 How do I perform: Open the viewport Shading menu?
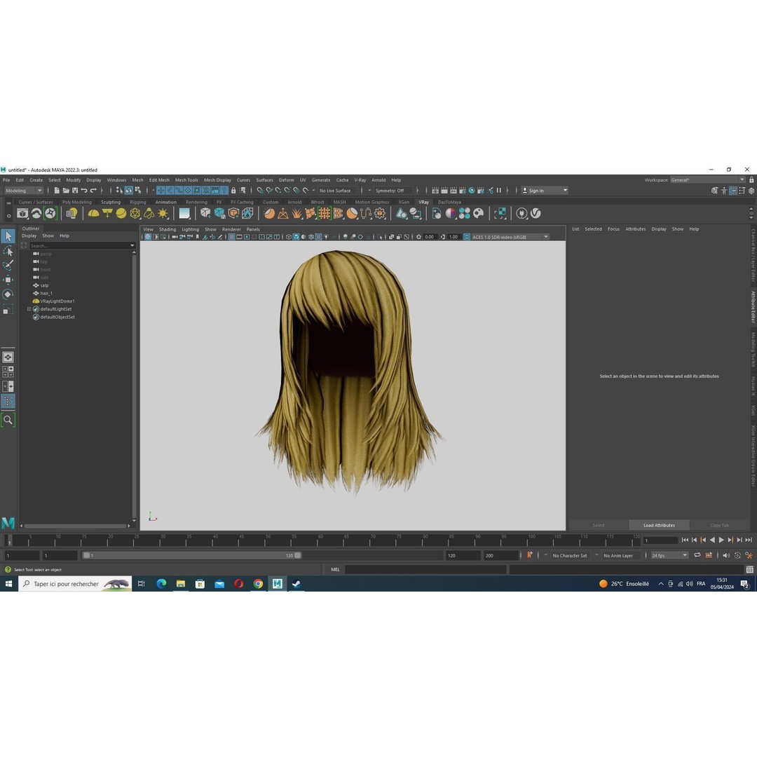coord(168,229)
